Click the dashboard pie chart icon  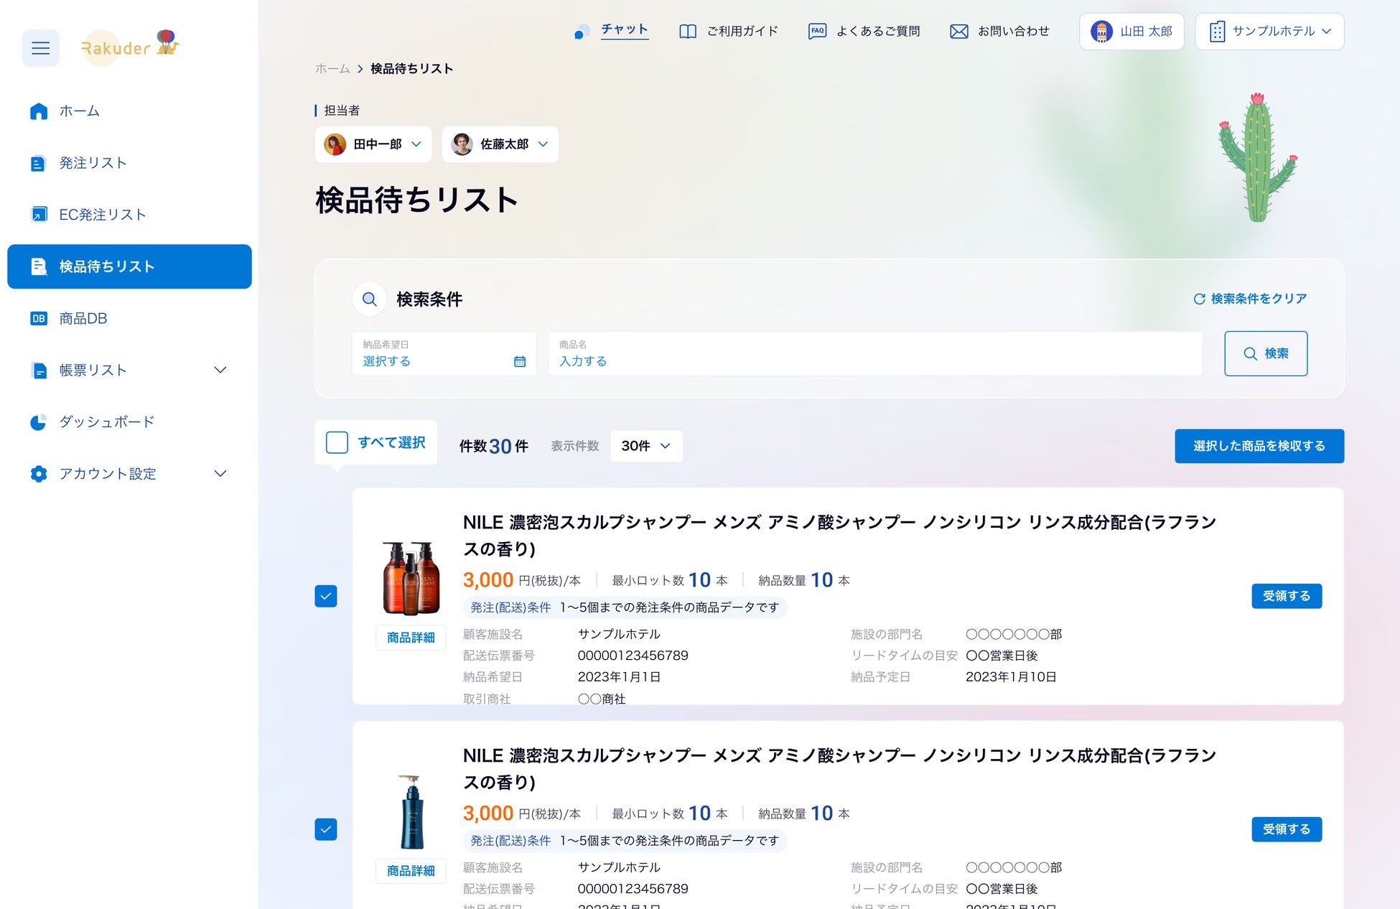[39, 422]
